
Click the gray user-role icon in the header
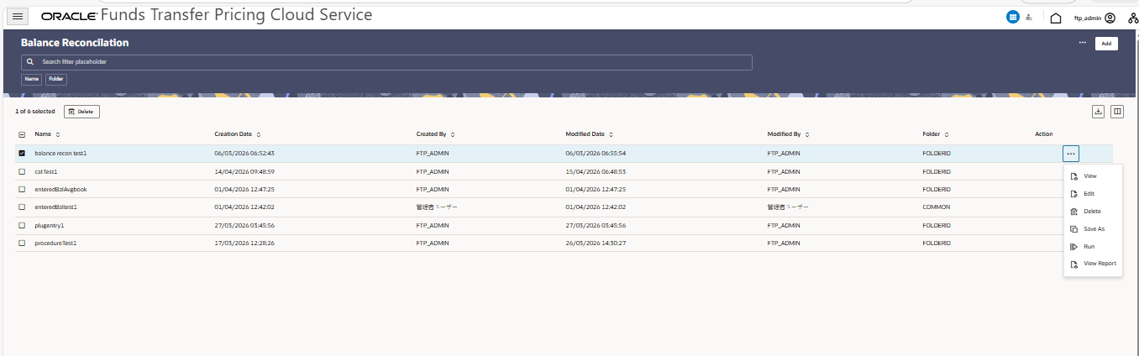coord(1029,17)
